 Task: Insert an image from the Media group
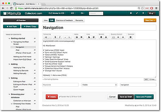pyautogui.click(x=77, y=37)
